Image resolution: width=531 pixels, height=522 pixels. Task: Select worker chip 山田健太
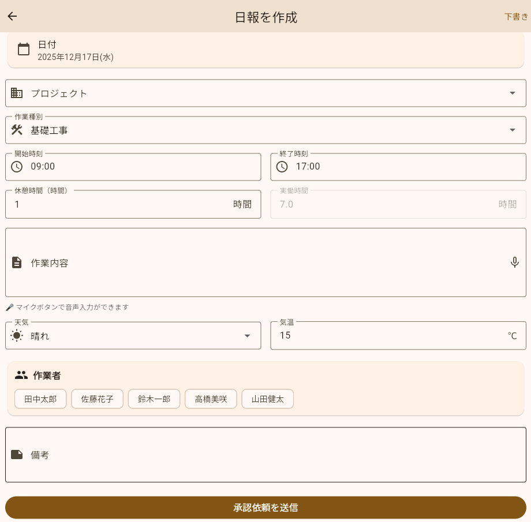click(x=267, y=399)
